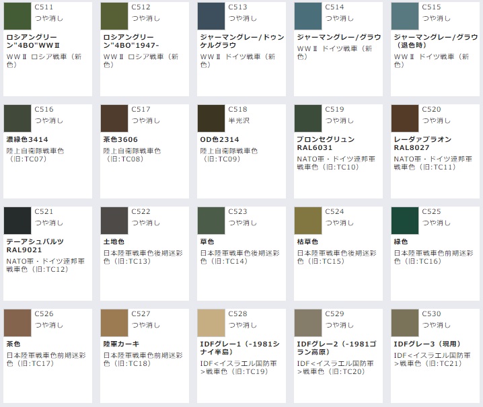
Task: Click the C530 code label
Action: click(x=431, y=314)
